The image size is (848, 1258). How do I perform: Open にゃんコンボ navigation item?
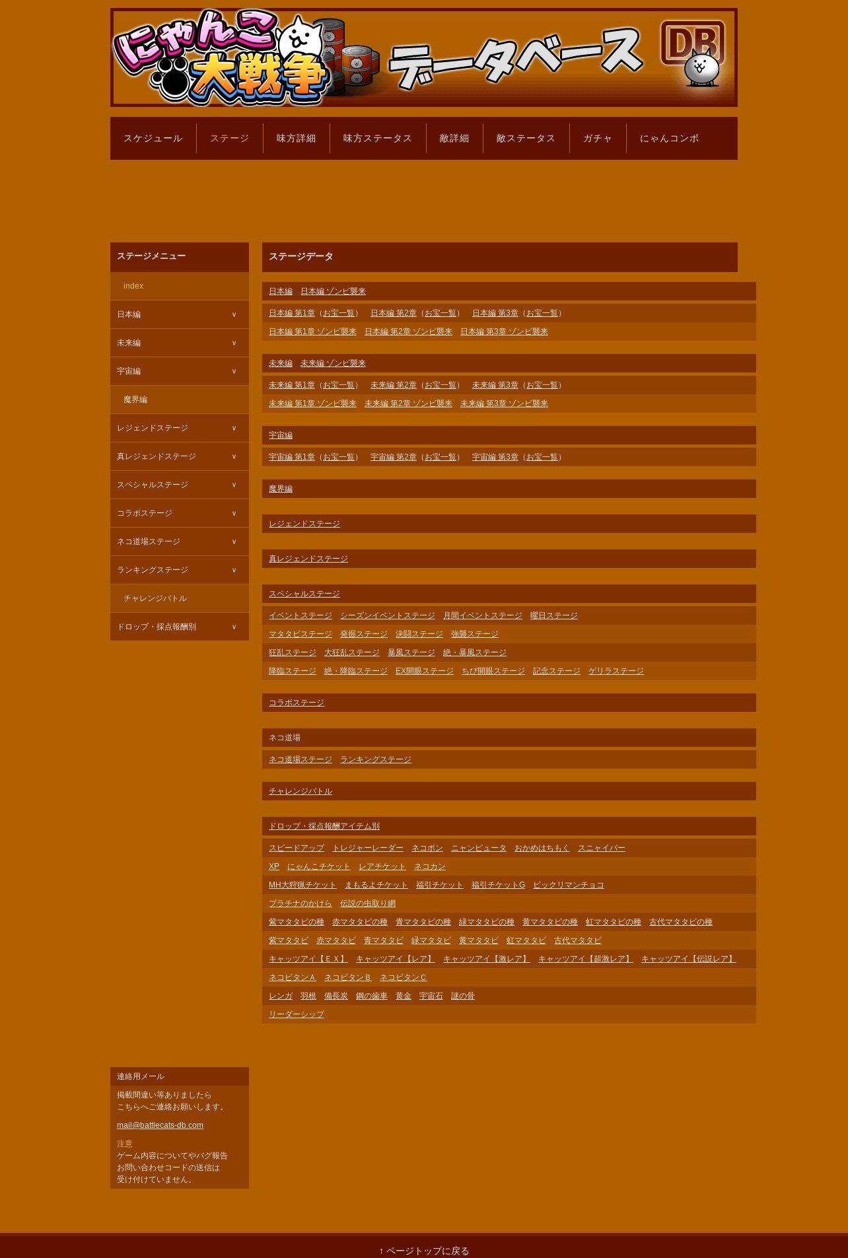click(669, 139)
